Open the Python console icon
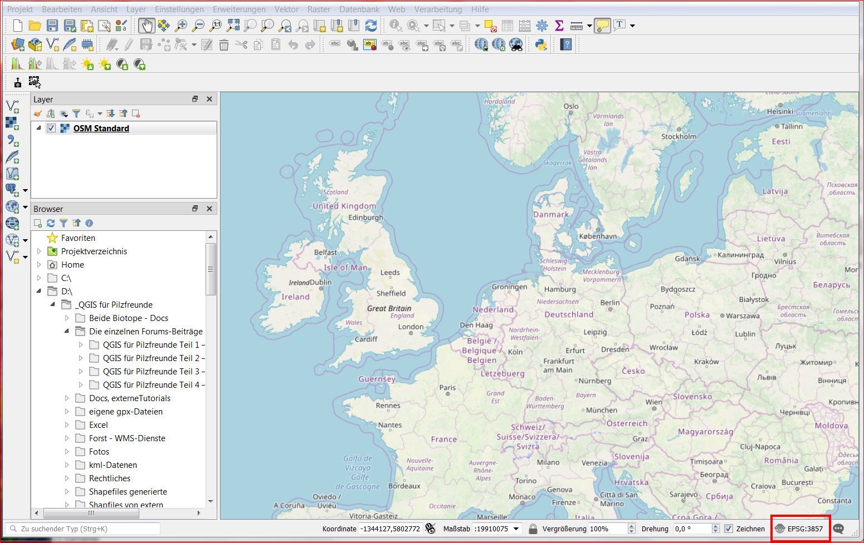The width and height of the screenshot is (864, 543). click(x=540, y=45)
